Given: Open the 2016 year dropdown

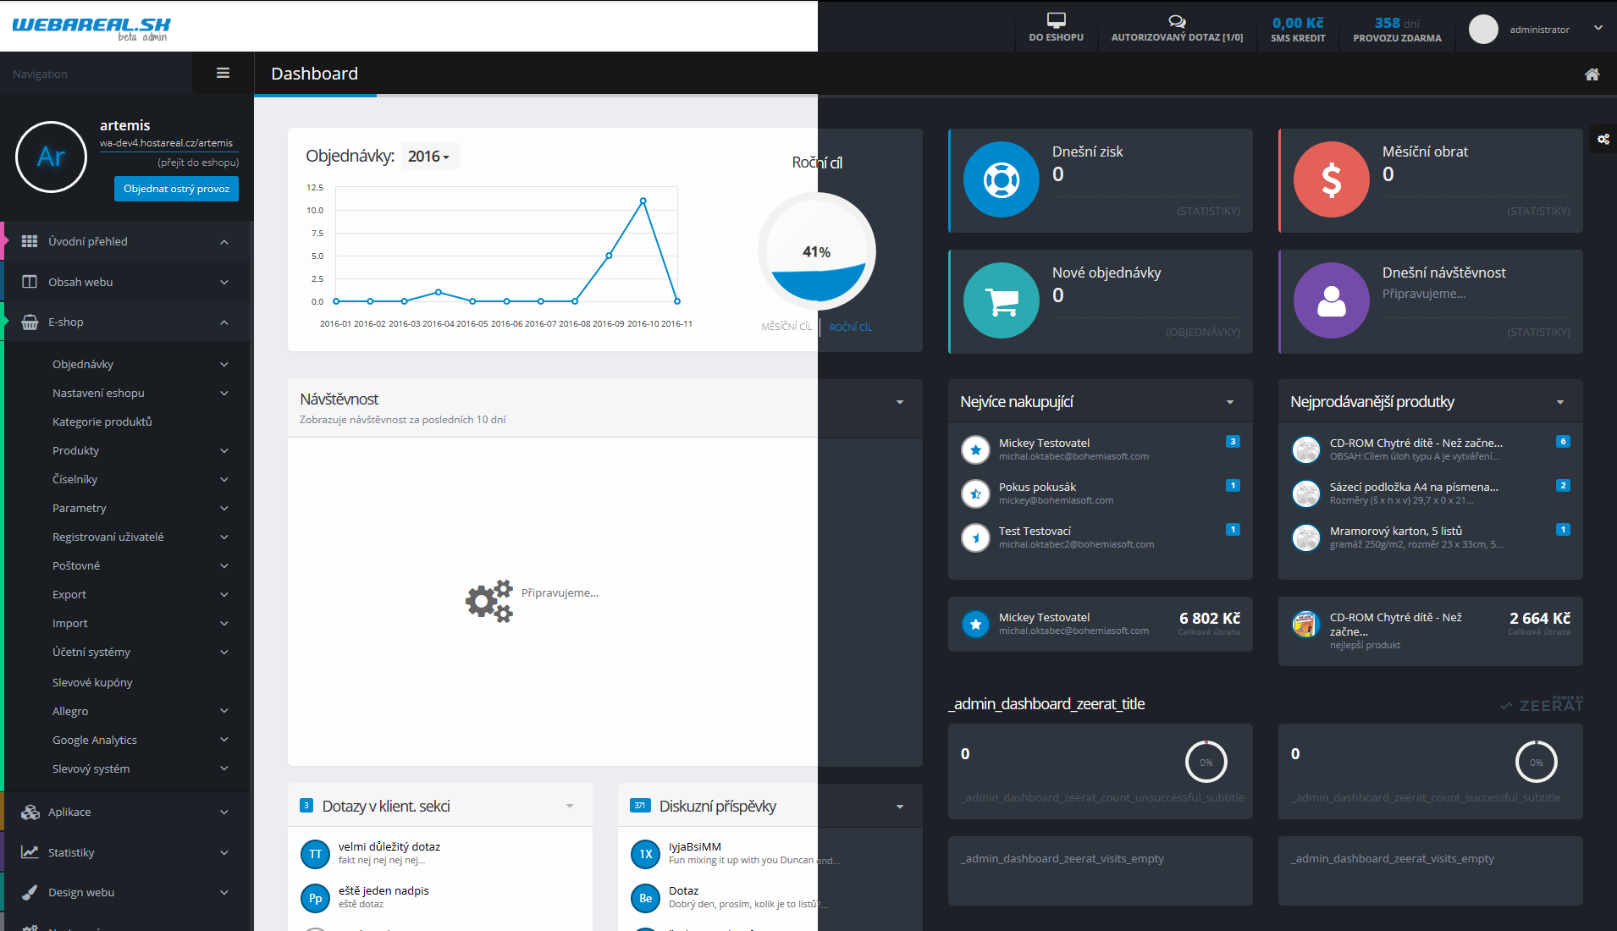Looking at the screenshot, I should point(428,157).
